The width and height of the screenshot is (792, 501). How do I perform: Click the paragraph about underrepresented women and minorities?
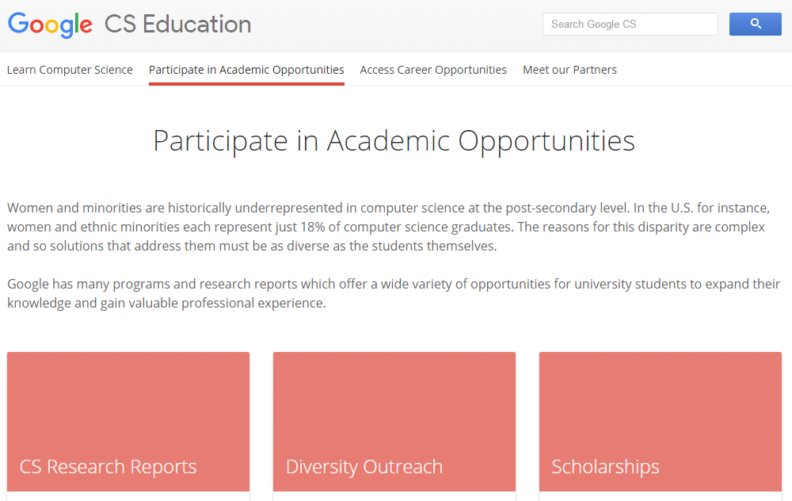click(388, 227)
